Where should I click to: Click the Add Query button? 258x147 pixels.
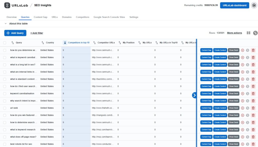tap(15, 33)
